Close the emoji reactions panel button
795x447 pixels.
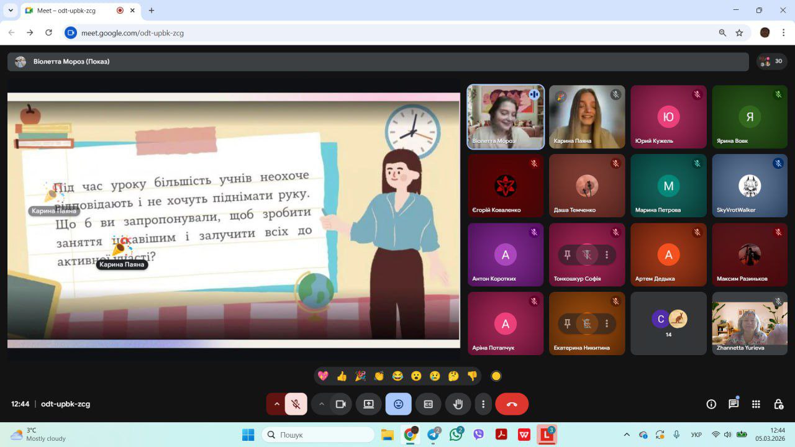click(x=398, y=404)
